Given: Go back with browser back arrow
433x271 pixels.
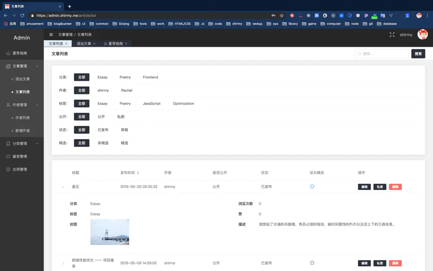Looking at the screenshot, I should 6,16.
